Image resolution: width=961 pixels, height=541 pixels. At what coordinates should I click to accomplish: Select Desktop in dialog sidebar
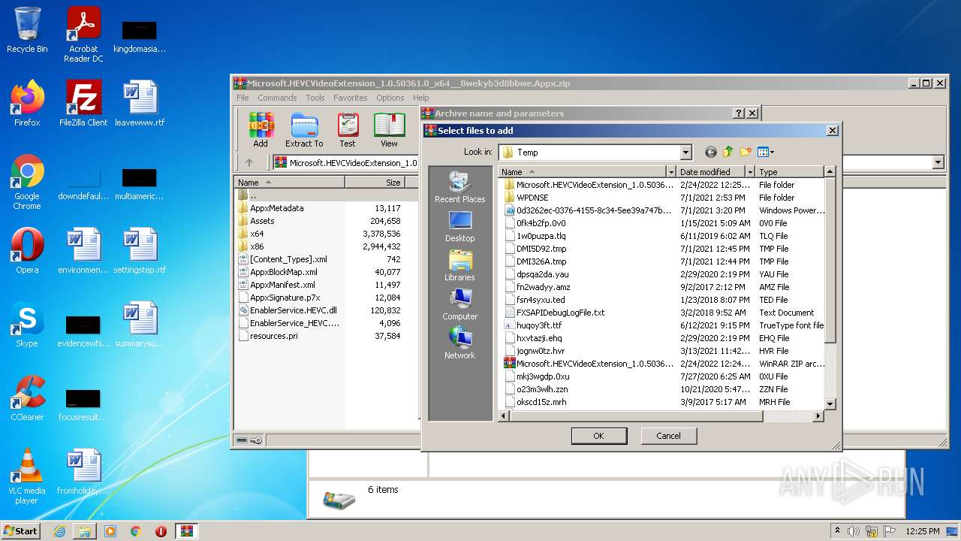pyautogui.click(x=459, y=226)
